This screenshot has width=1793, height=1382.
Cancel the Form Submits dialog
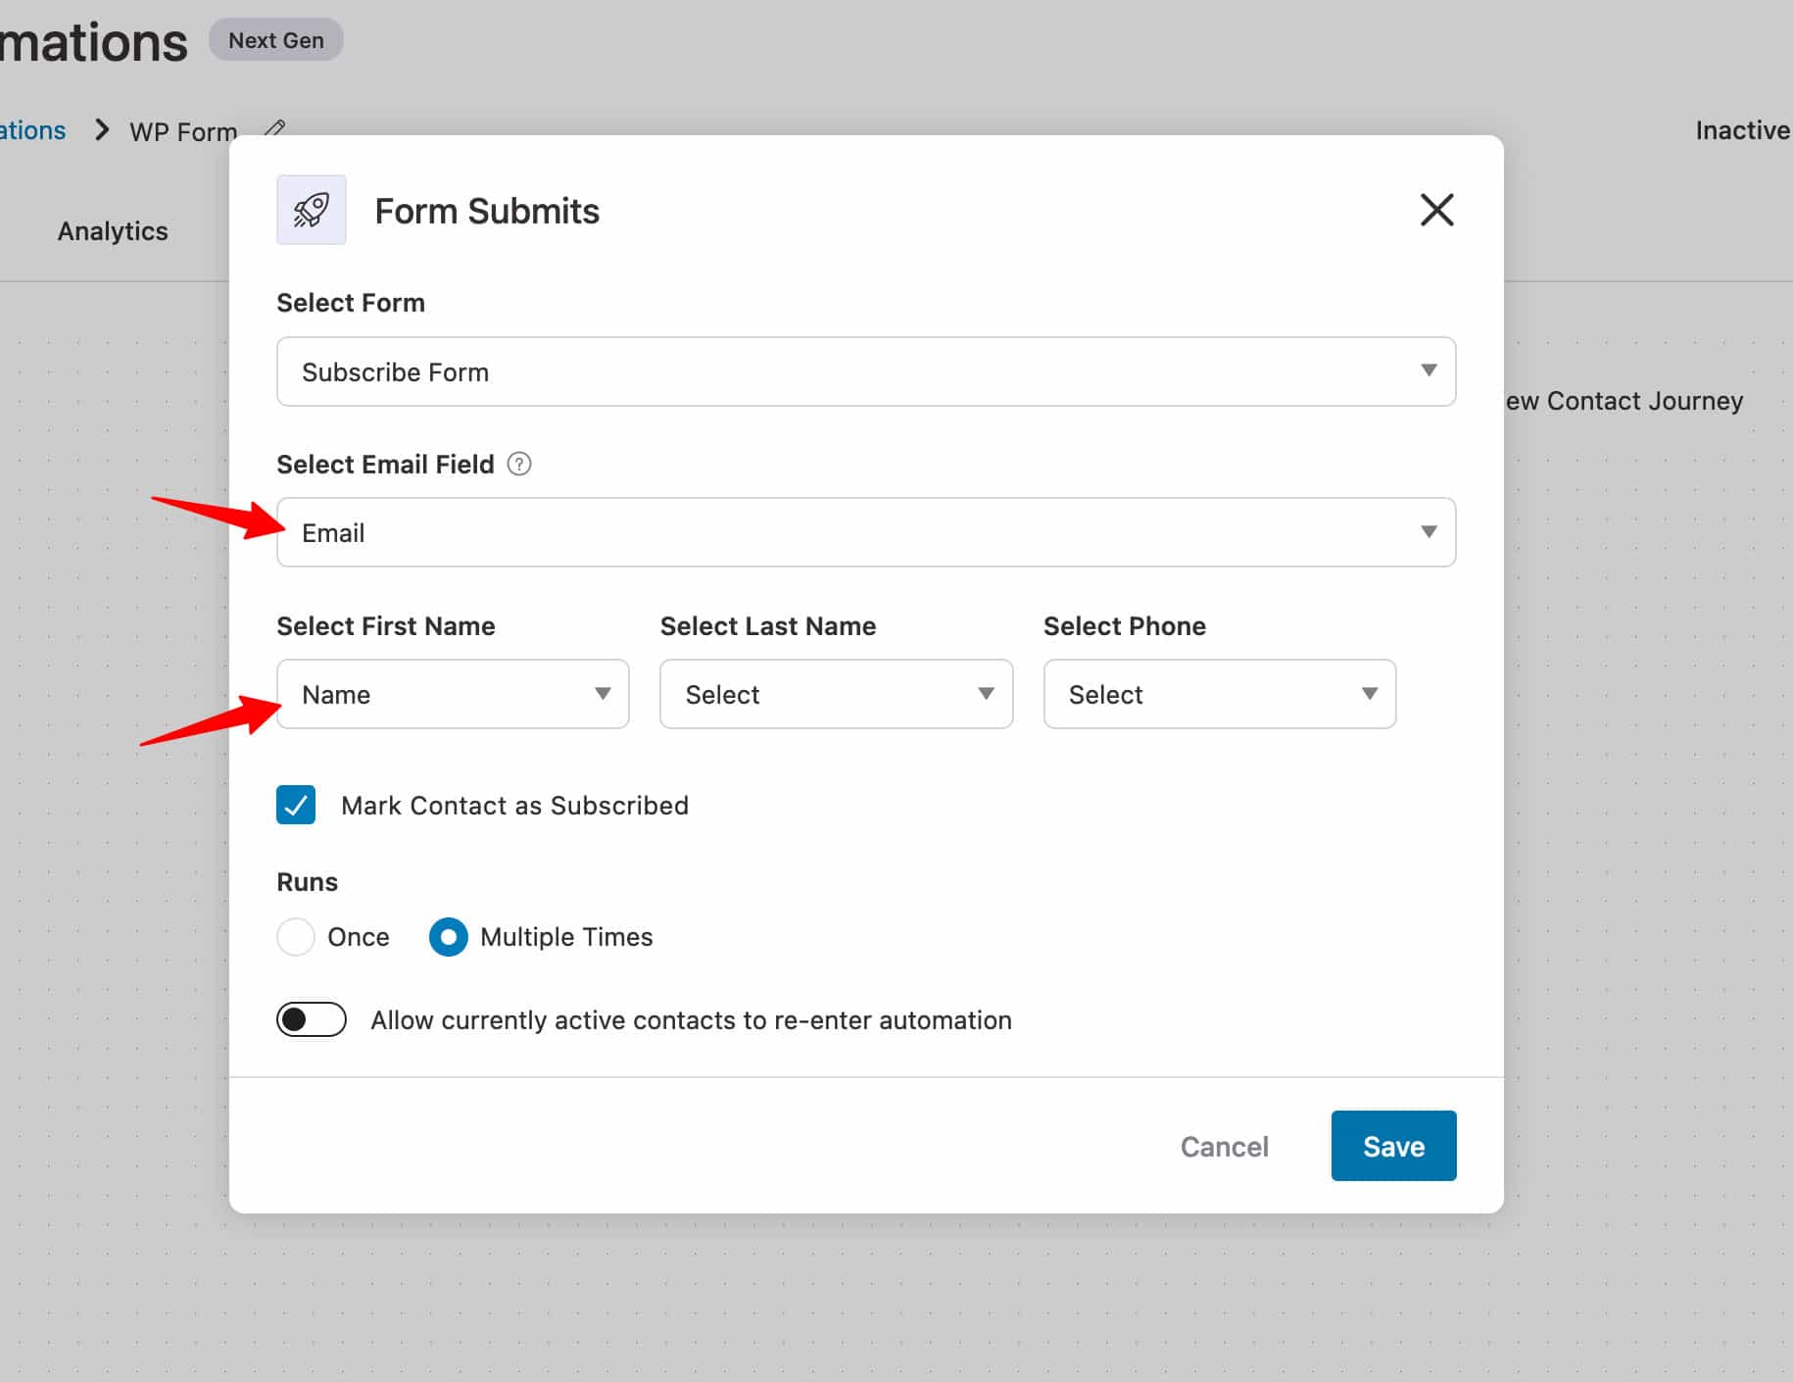pos(1224,1146)
